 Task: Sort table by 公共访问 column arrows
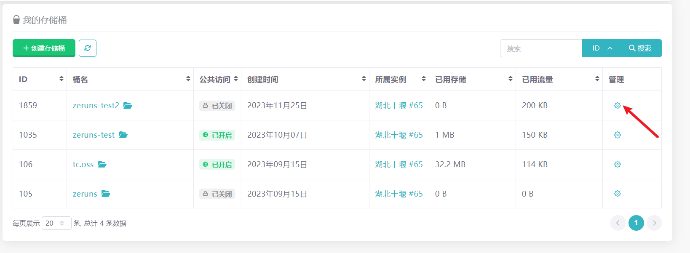coord(236,79)
